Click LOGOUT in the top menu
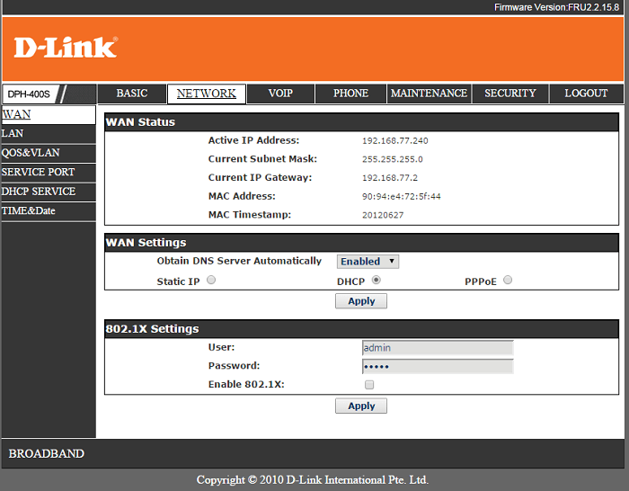The width and height of the screenshot is (629, 491). click(x=586, y=94)
